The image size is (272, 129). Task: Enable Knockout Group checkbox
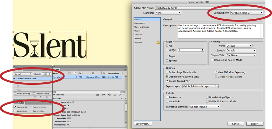(x=34, y=94)
